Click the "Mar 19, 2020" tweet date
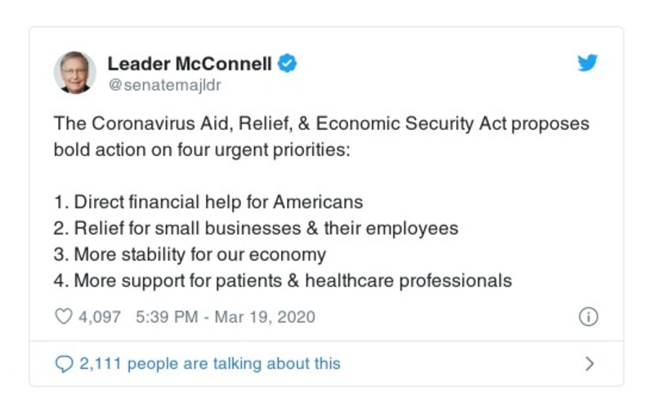This screenshot has width=653, height=419. pos(265,317)
